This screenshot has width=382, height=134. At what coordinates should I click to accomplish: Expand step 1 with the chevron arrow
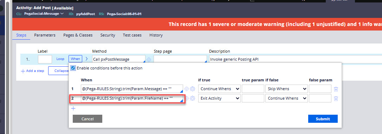[x=86, y=59]
